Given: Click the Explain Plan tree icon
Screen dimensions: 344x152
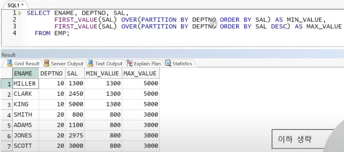Looking at the screenshot, I should pyautogui.click(x=130, y=63).
